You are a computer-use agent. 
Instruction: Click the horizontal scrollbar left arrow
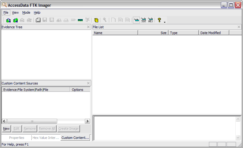(x=4, y=121)
